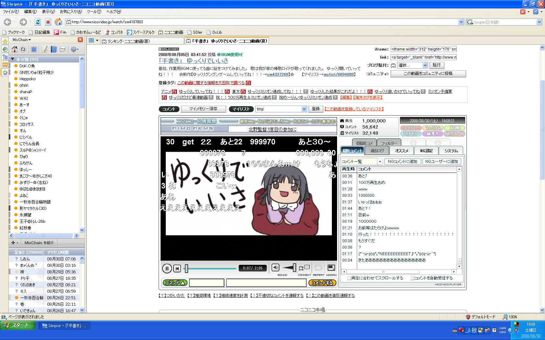Toggle comment display icon in player

click(x=304, y=268)
